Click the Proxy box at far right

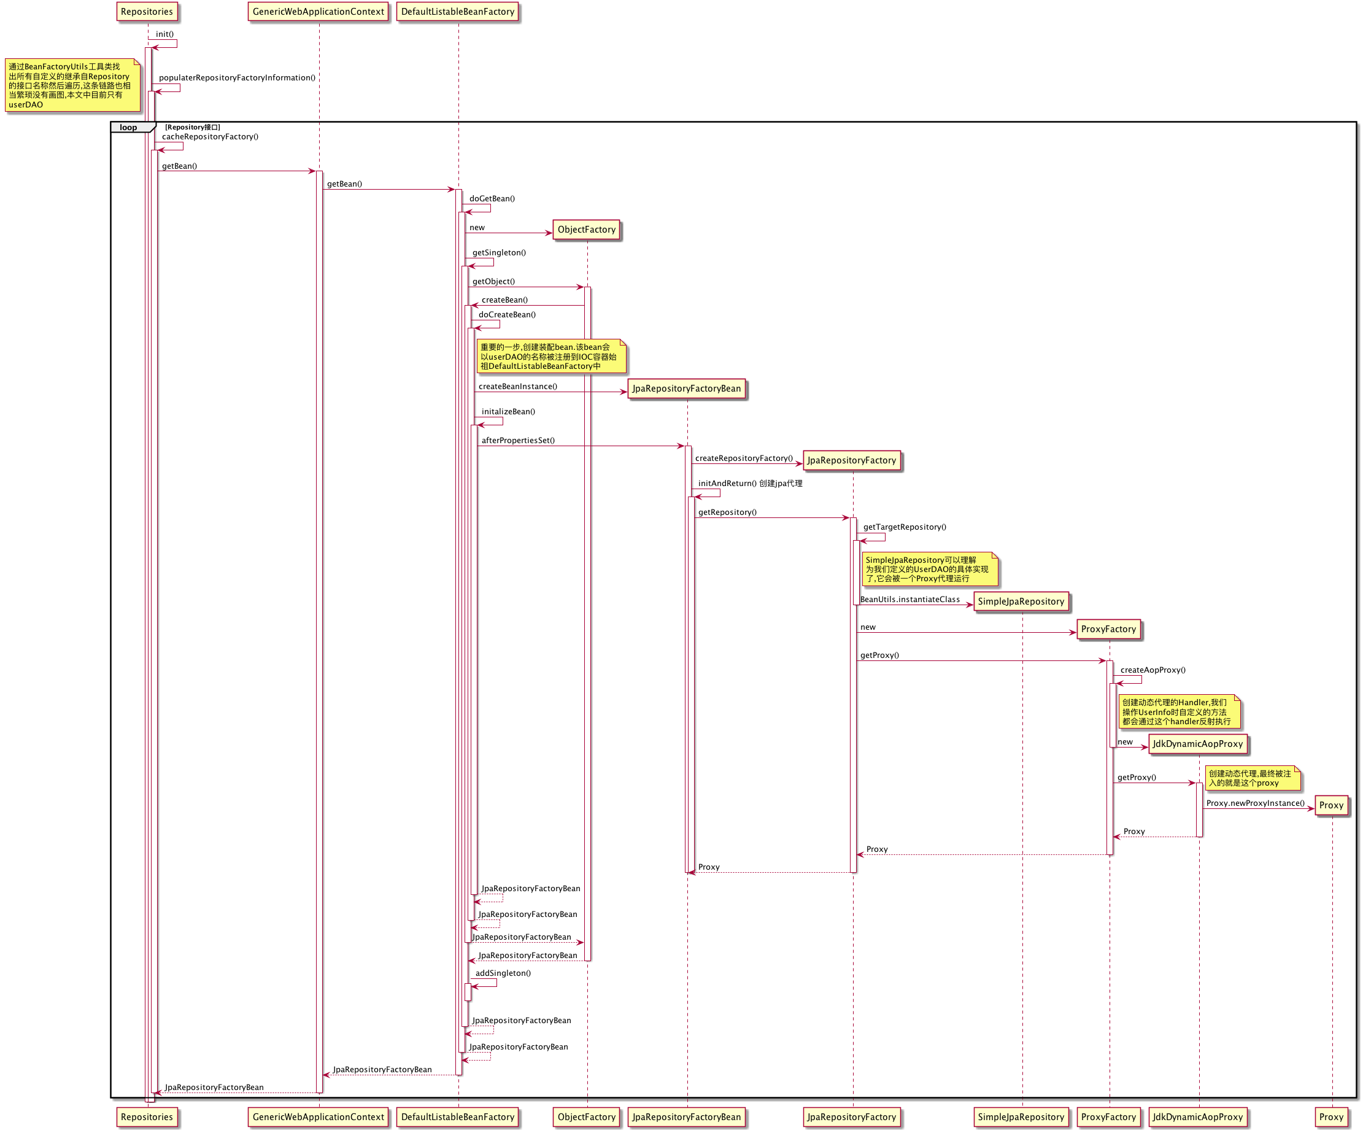1330,805
